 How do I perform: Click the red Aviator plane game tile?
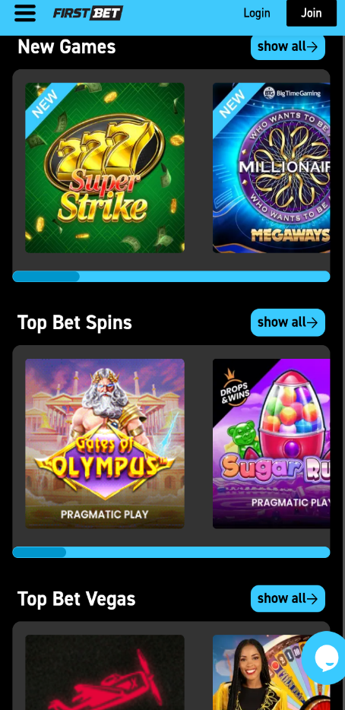coord(105,672)
